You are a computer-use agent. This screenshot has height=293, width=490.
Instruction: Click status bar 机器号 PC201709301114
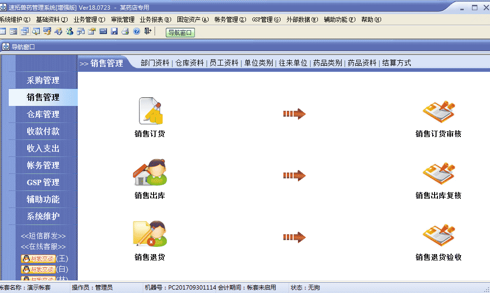coord(180,287)
